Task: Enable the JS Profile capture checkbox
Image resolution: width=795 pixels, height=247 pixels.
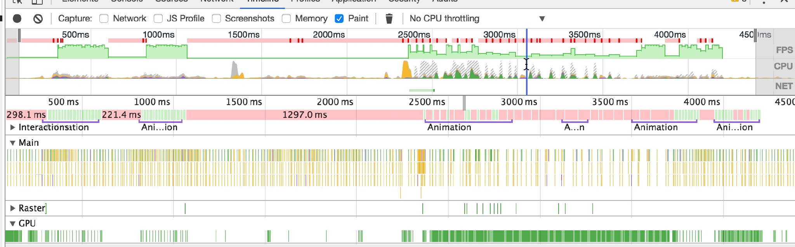Action: coord(158,19)
